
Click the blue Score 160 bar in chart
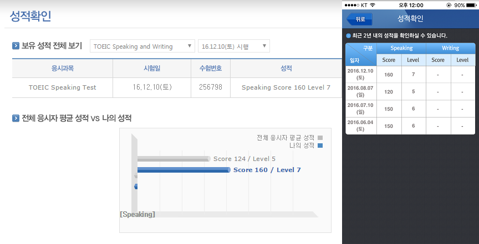coord(184,170)
